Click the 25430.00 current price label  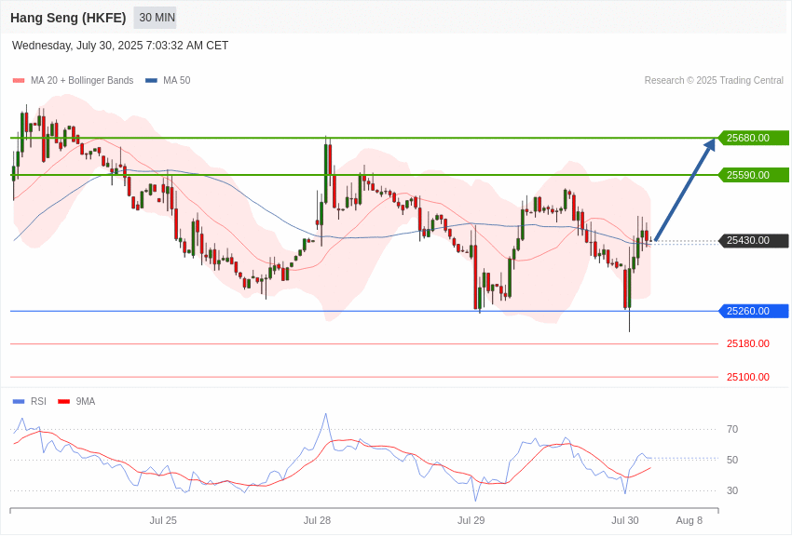[753, 240]
